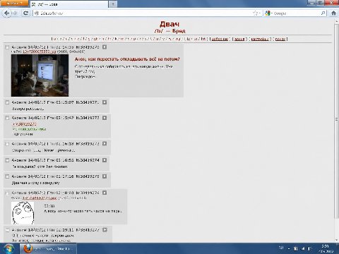The width and height of the screenshot is (339, 254).
Task: Open the volume icon in system tray
Action: coord(310,248)
